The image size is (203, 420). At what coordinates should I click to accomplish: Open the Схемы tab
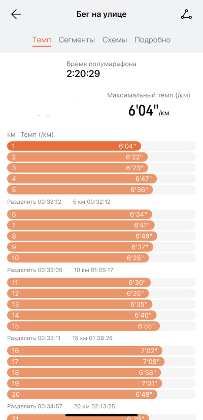[115, 40]
